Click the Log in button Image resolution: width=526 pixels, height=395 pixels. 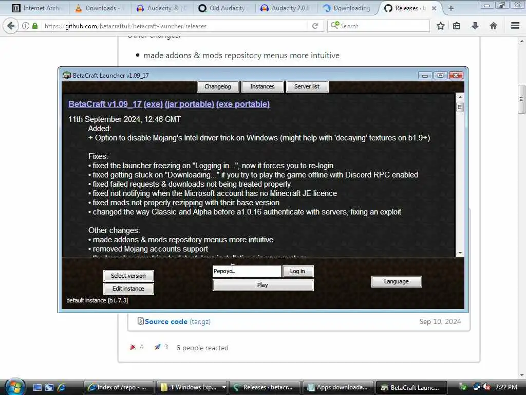(x=297, y=271)
